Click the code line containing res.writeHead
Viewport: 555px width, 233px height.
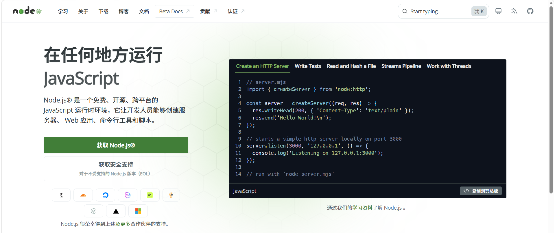coord(333,110)
